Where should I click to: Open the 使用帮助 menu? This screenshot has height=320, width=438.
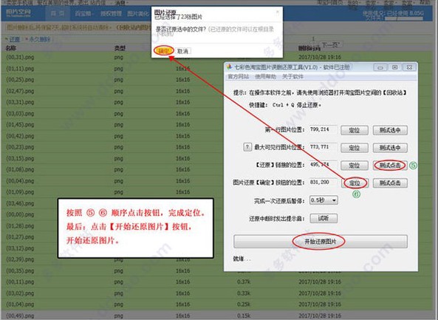(x=265, y=77)
